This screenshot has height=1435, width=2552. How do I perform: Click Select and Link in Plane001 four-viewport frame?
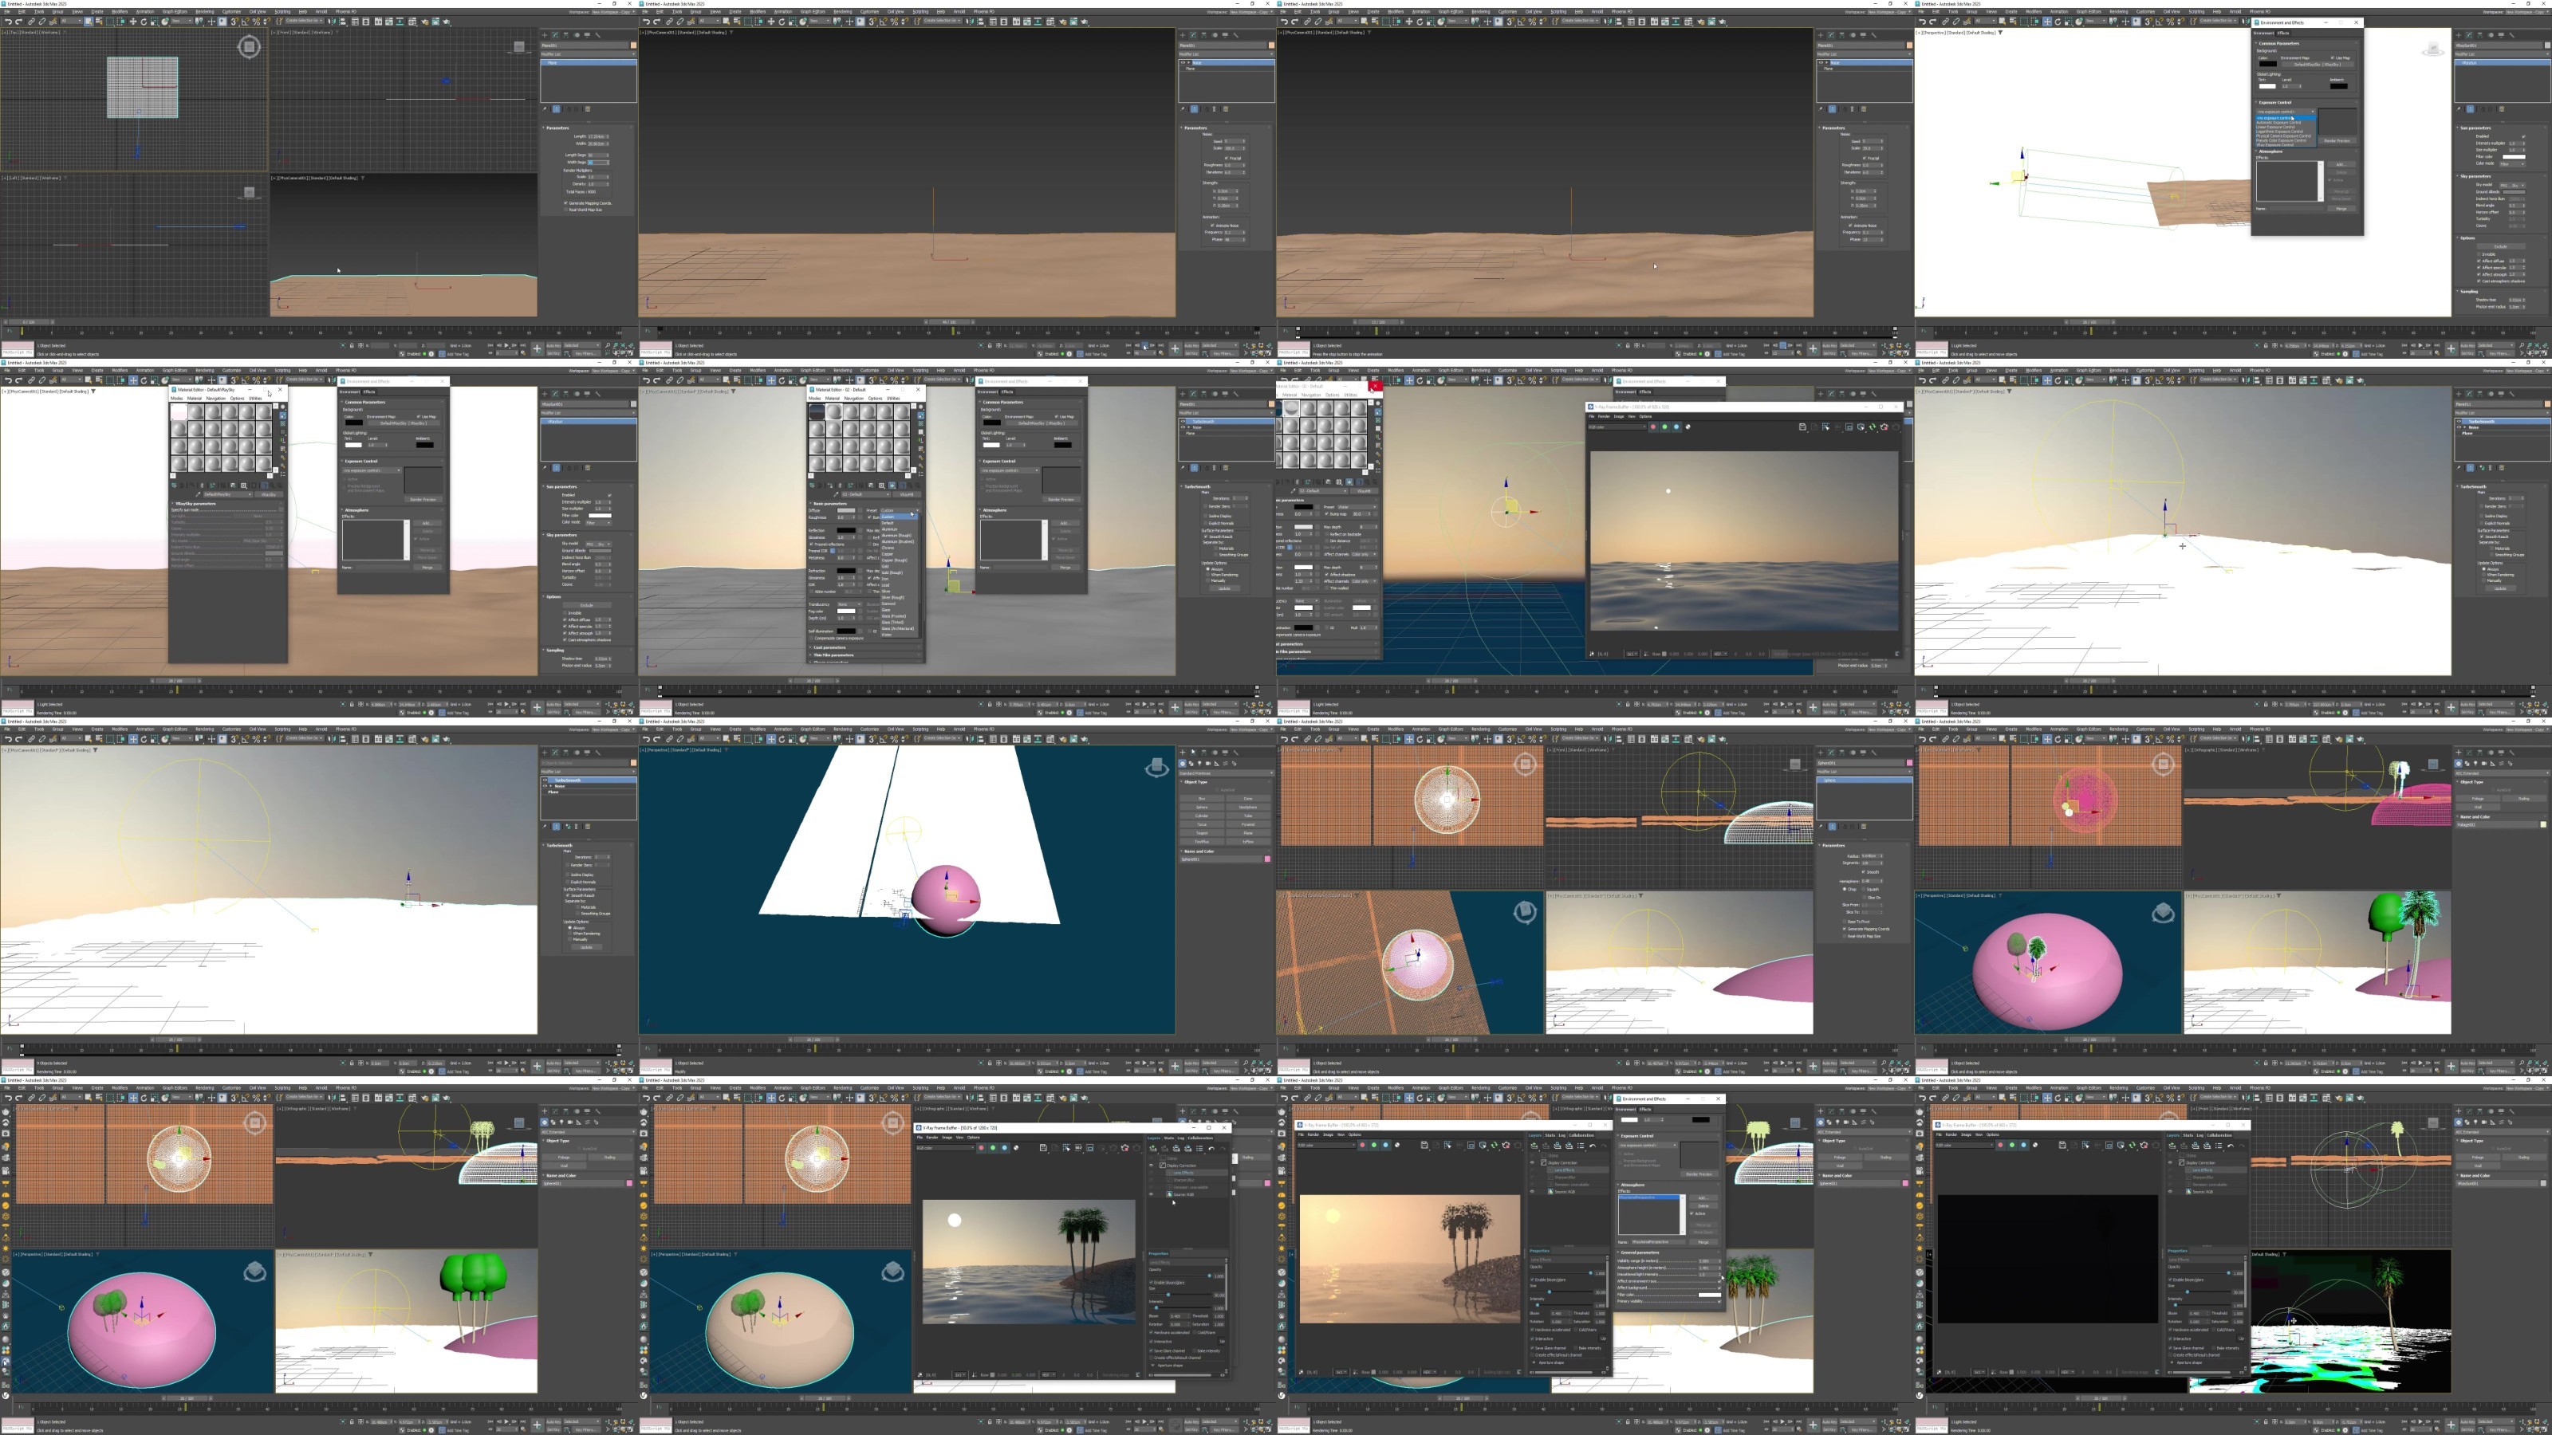pyautogui.click(x=31, y=22)
